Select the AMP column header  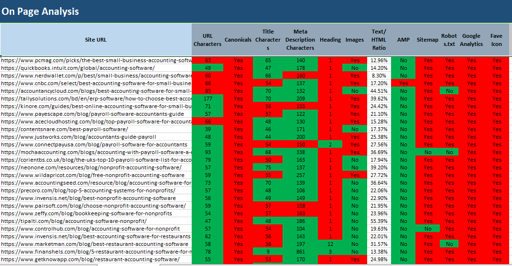click(403, 40)
